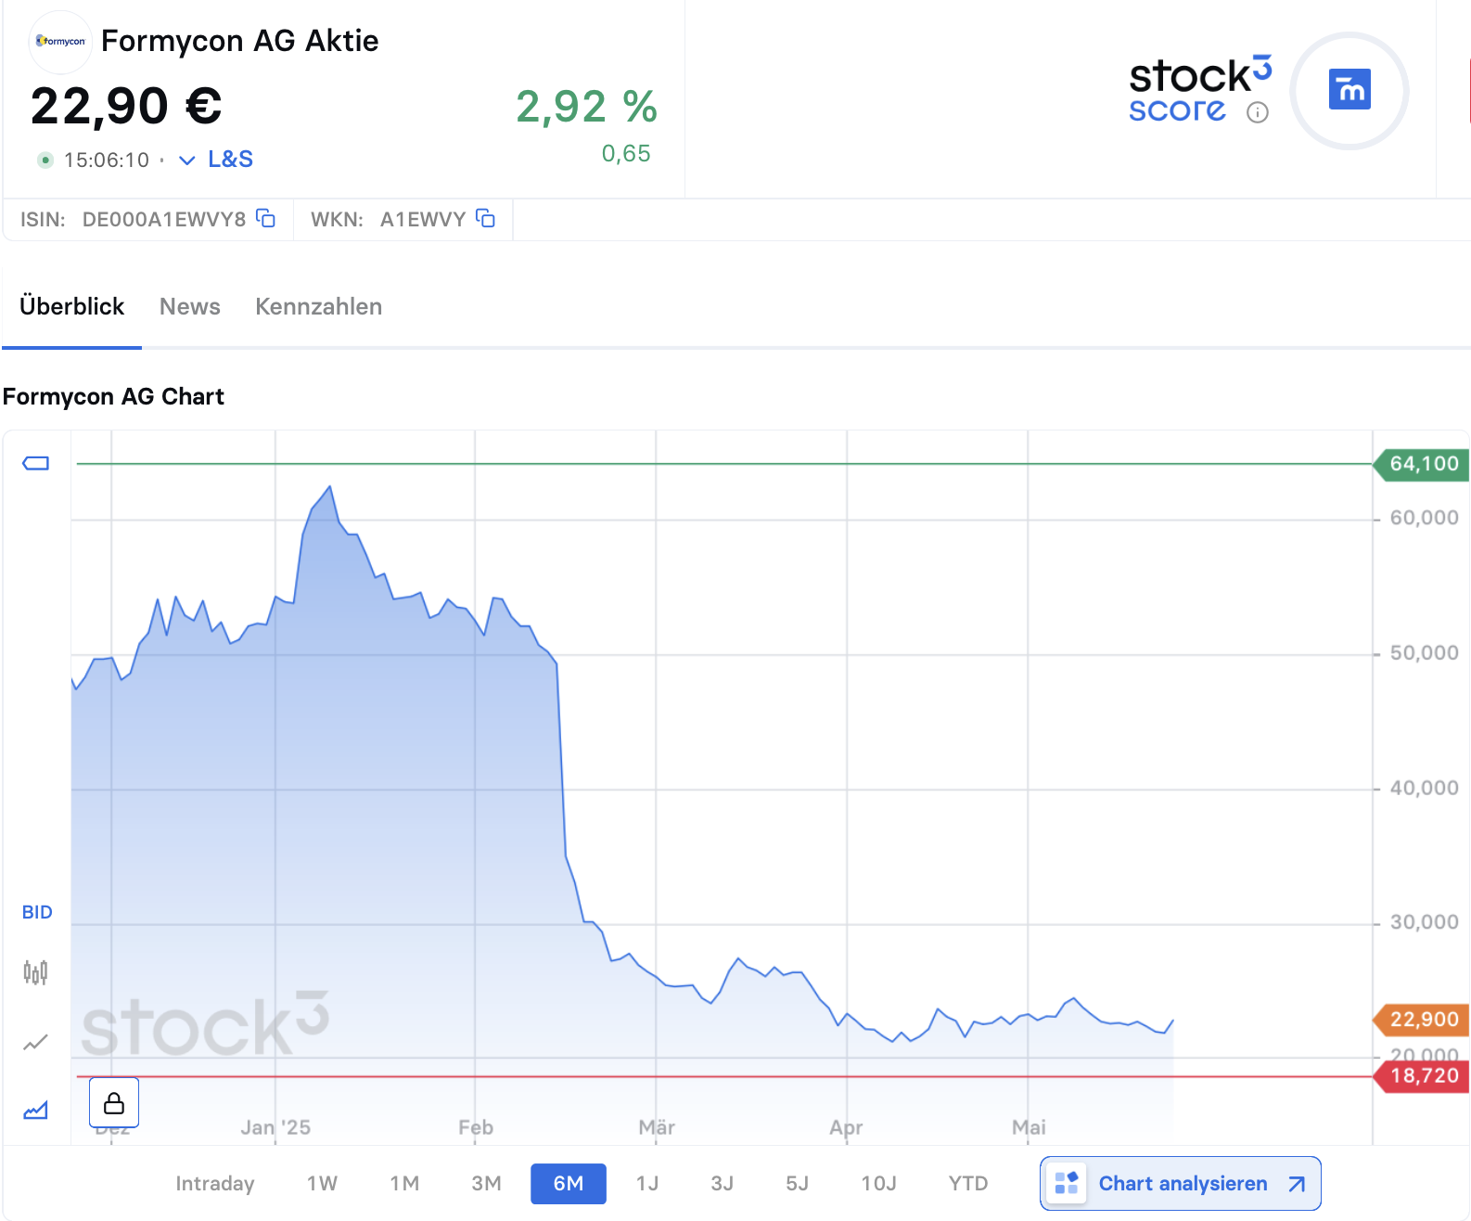Click the Chart analysieren tile icon
Screen dimensions: 1471x1221
click(x=1067, y=1183)
